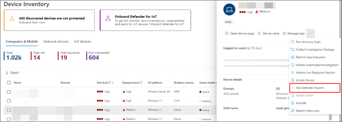Screen dimensions: 342x122
Task: Click the 21H2 Windows version cell
Action: point(177,101)
